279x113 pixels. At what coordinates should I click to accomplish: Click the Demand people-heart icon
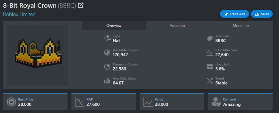[216, 102]
